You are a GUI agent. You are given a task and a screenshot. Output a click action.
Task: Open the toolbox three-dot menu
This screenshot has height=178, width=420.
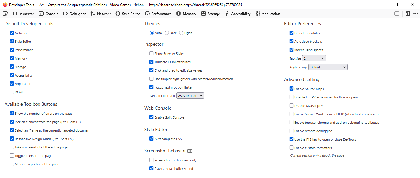tap(416, 14)
